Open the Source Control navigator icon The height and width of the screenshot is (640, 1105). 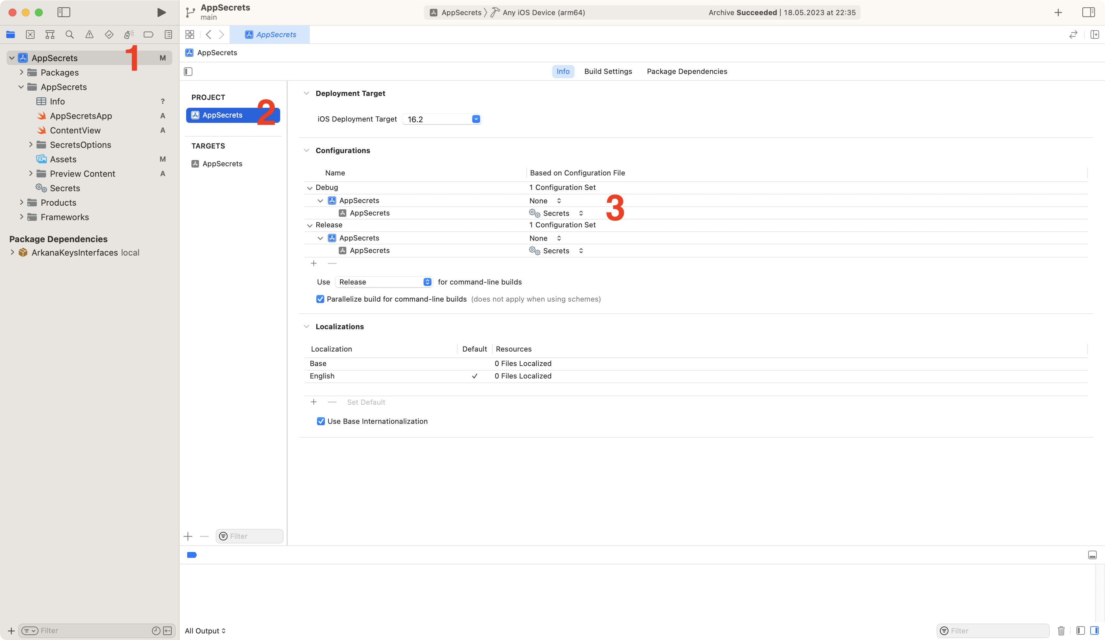(30, 34)
